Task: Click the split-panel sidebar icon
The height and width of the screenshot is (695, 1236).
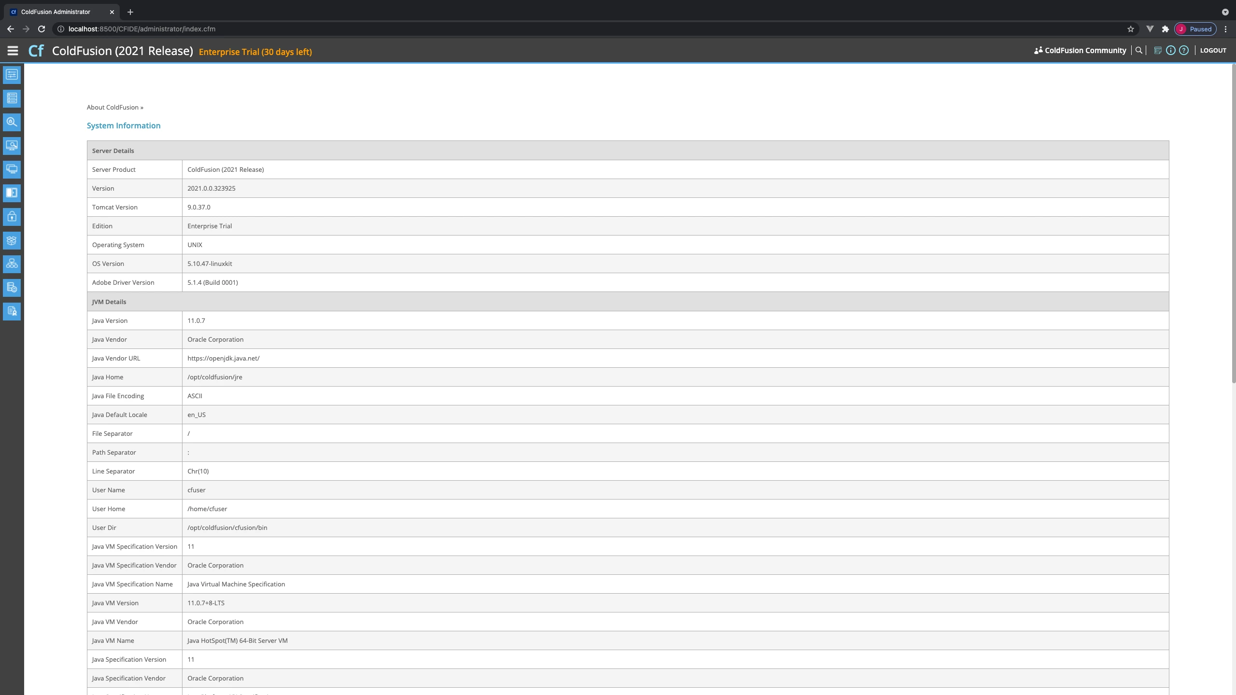Action: coord(12,193)
